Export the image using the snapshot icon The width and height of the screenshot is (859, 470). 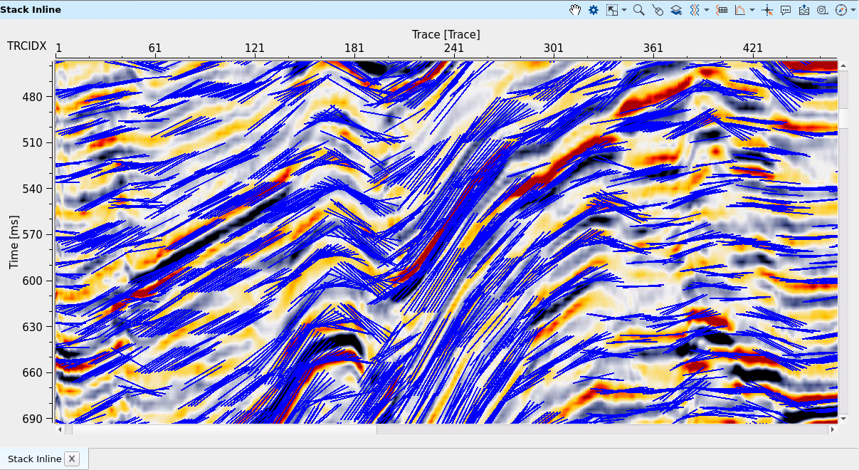[x=803, y=10]
